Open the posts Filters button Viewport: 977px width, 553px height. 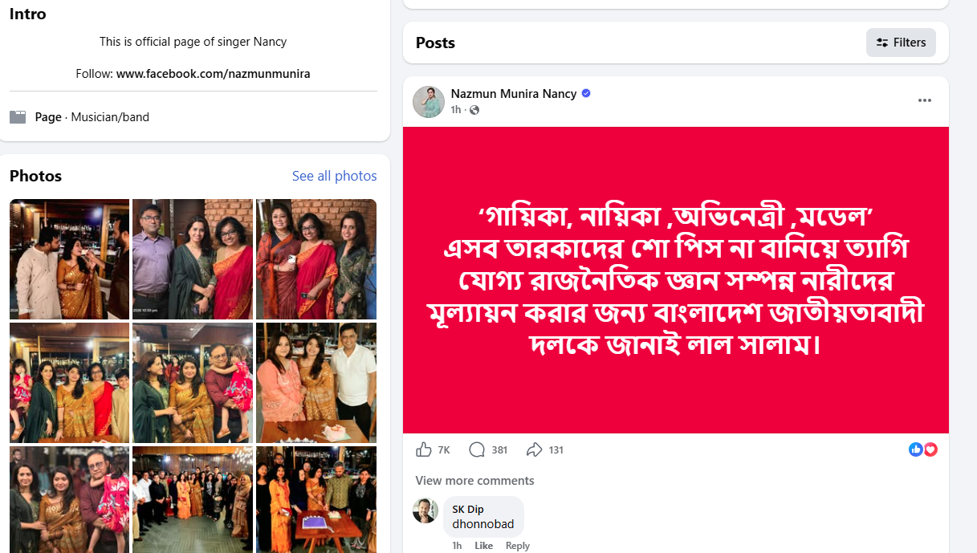pos(901,43)
